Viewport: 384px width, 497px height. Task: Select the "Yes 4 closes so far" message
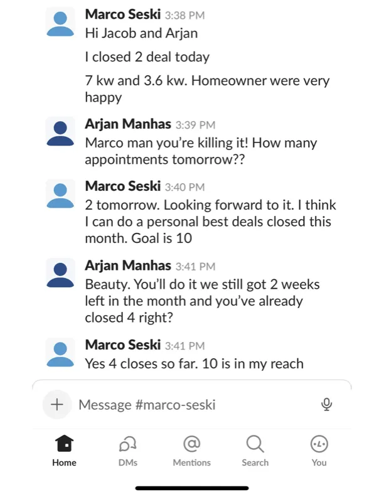[x=195, y=363]
